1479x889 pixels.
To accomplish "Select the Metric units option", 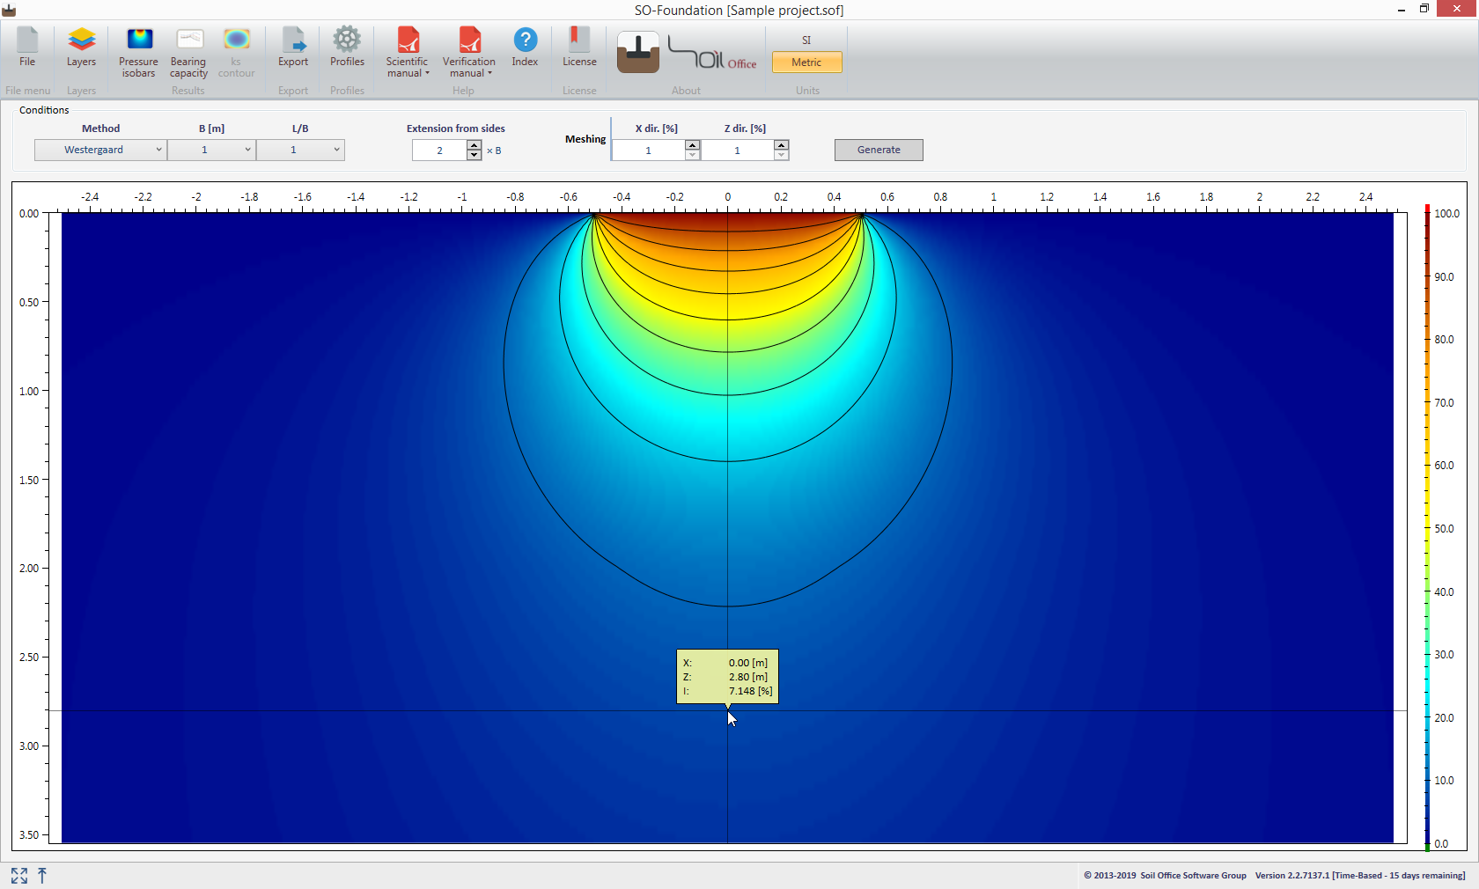I will click(806, 62).
